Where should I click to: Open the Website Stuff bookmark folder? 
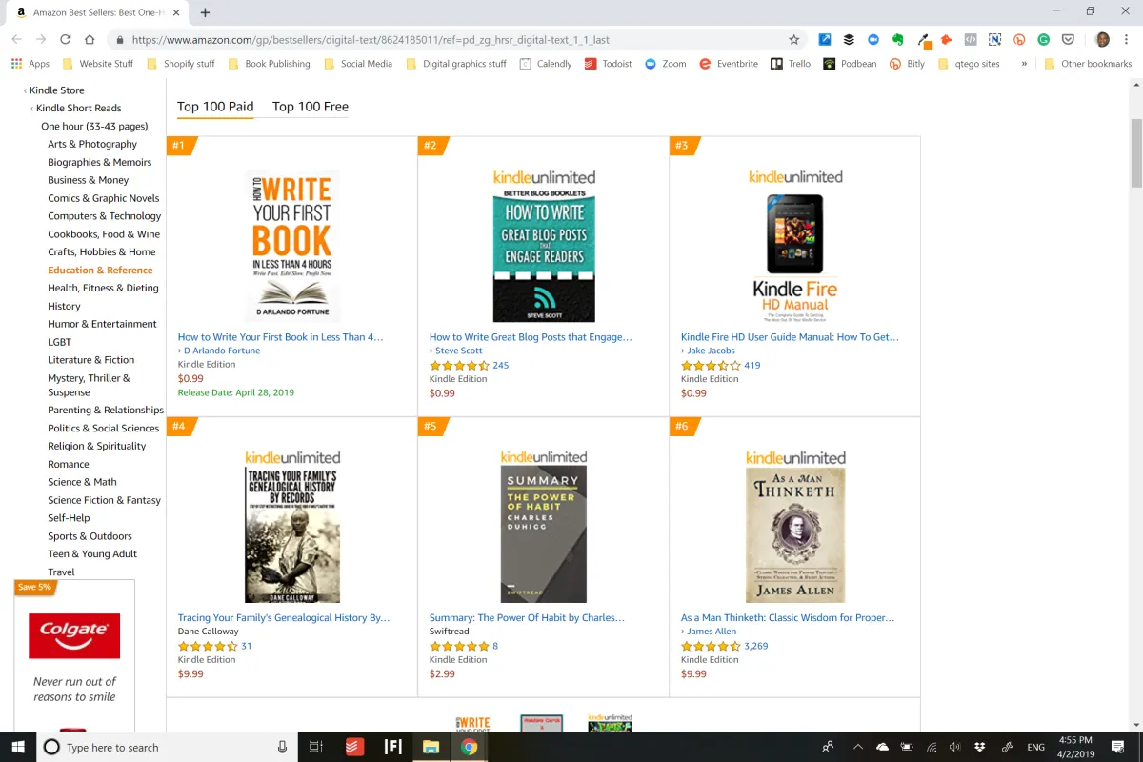97,64
